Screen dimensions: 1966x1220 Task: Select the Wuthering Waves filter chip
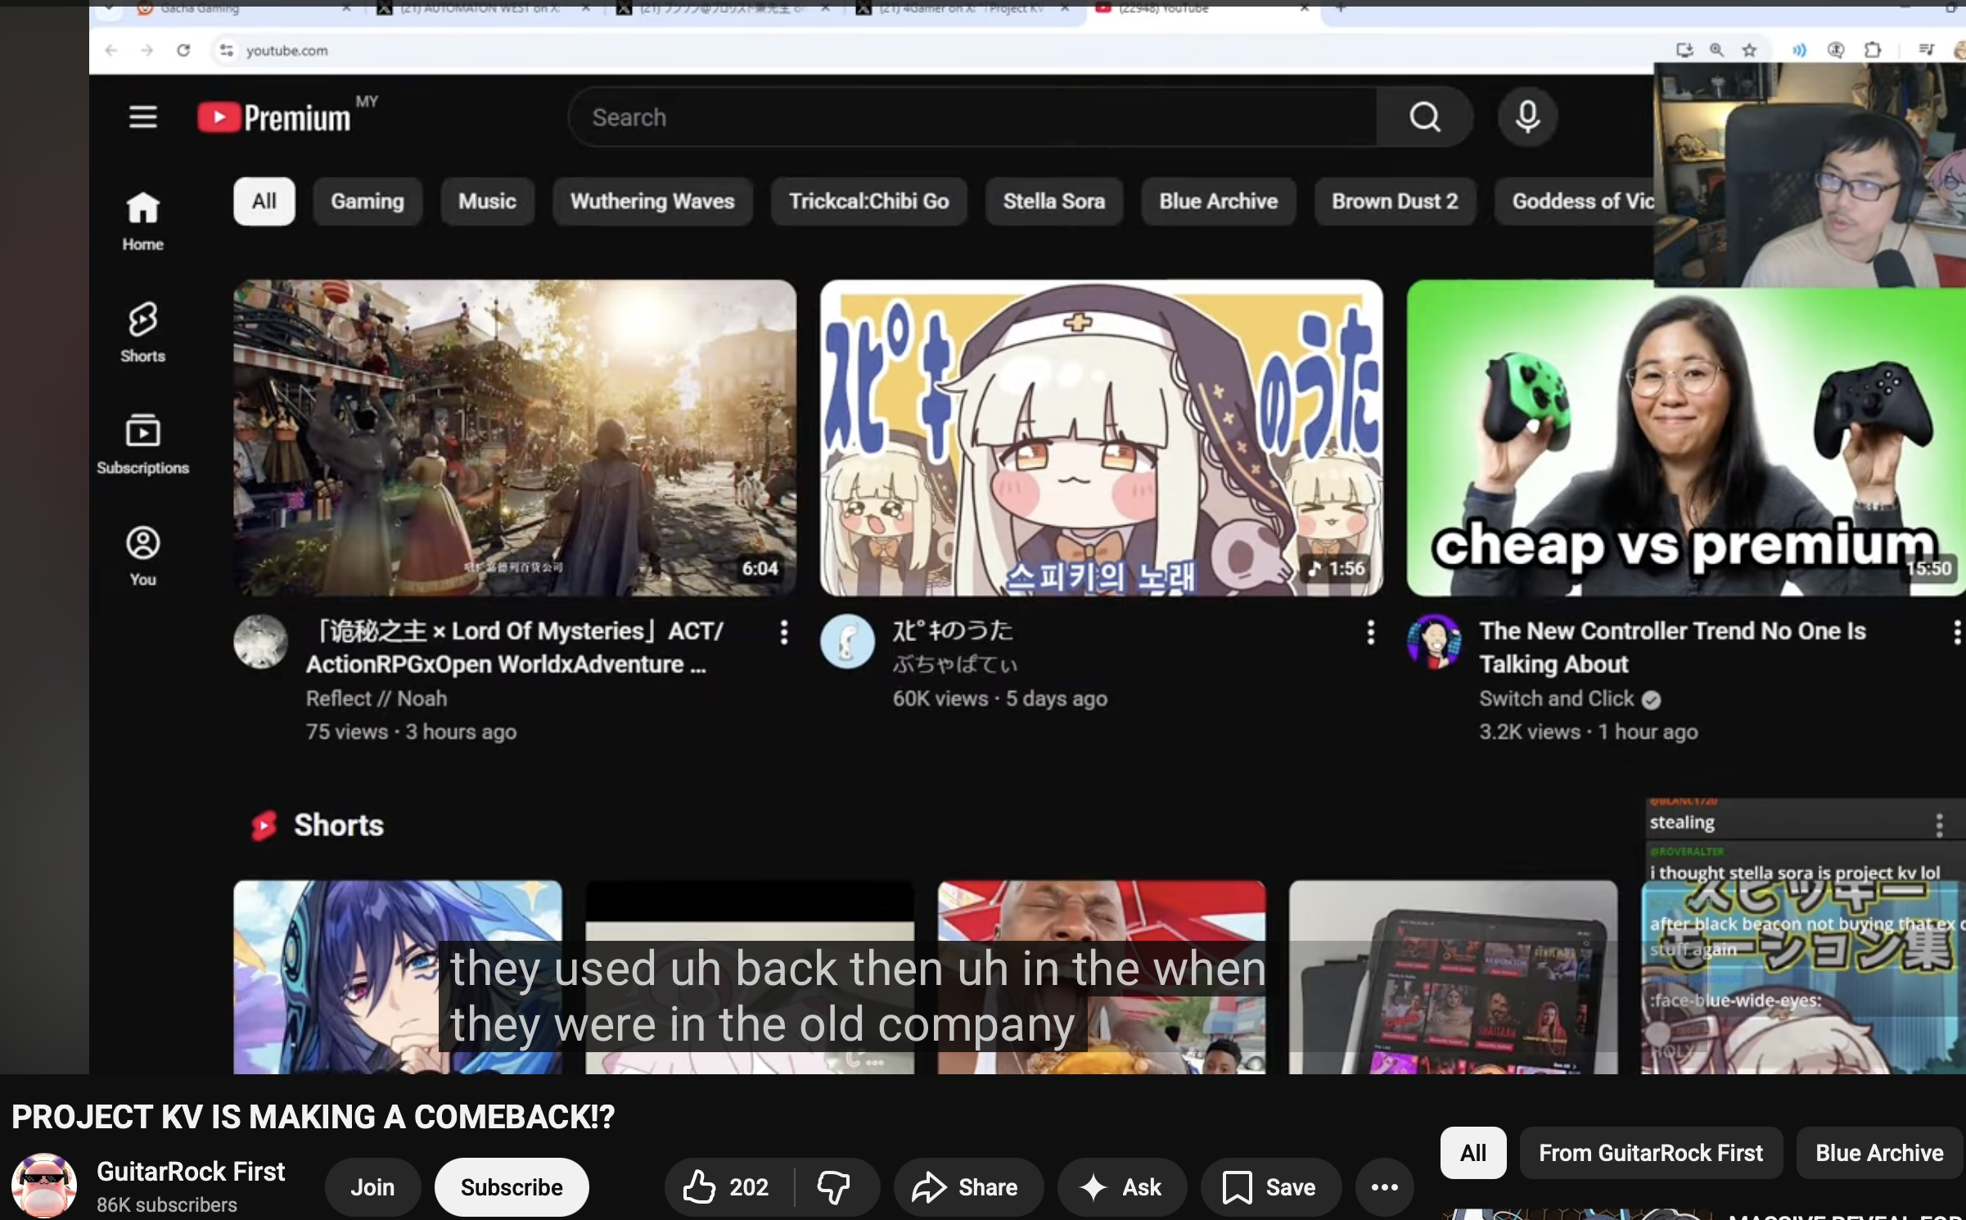(x=652, y=201)
